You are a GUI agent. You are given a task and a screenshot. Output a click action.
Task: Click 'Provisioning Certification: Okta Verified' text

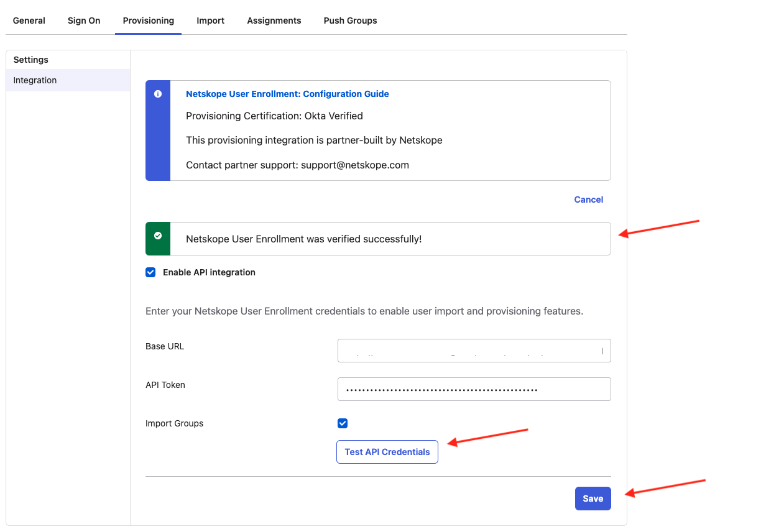pos(274,116)
